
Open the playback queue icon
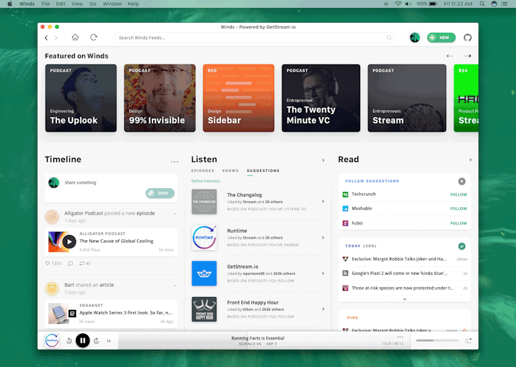point(468,340)
